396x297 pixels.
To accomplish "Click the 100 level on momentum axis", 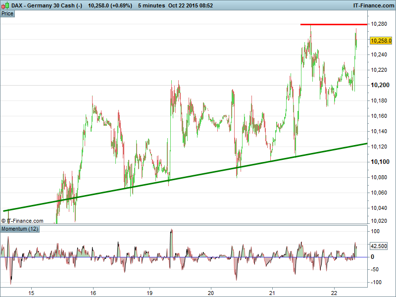I will [376, 231].
